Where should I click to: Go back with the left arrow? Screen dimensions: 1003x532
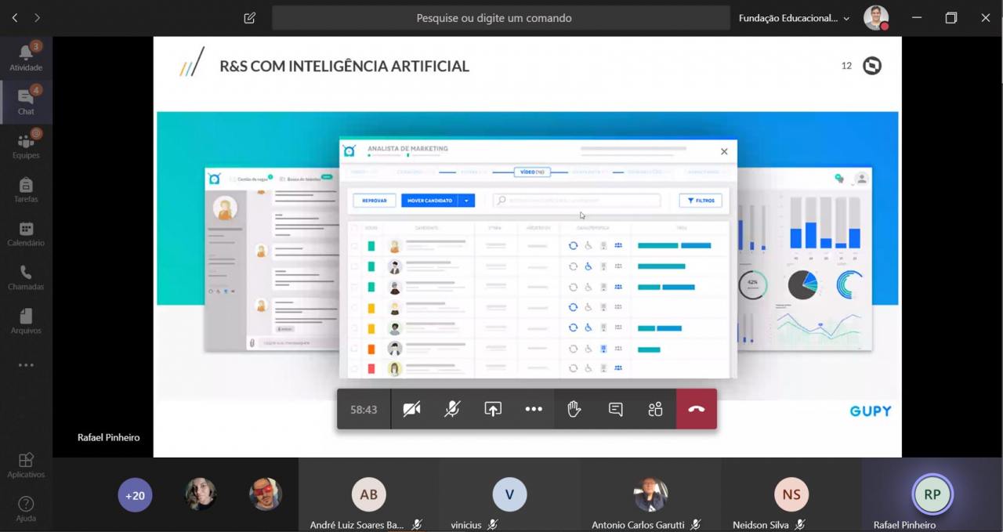(15, 17)
